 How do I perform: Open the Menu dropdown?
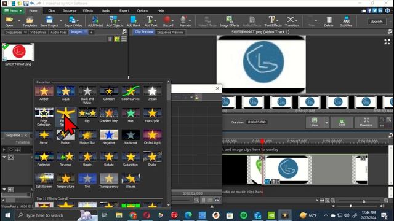[13, 11]
